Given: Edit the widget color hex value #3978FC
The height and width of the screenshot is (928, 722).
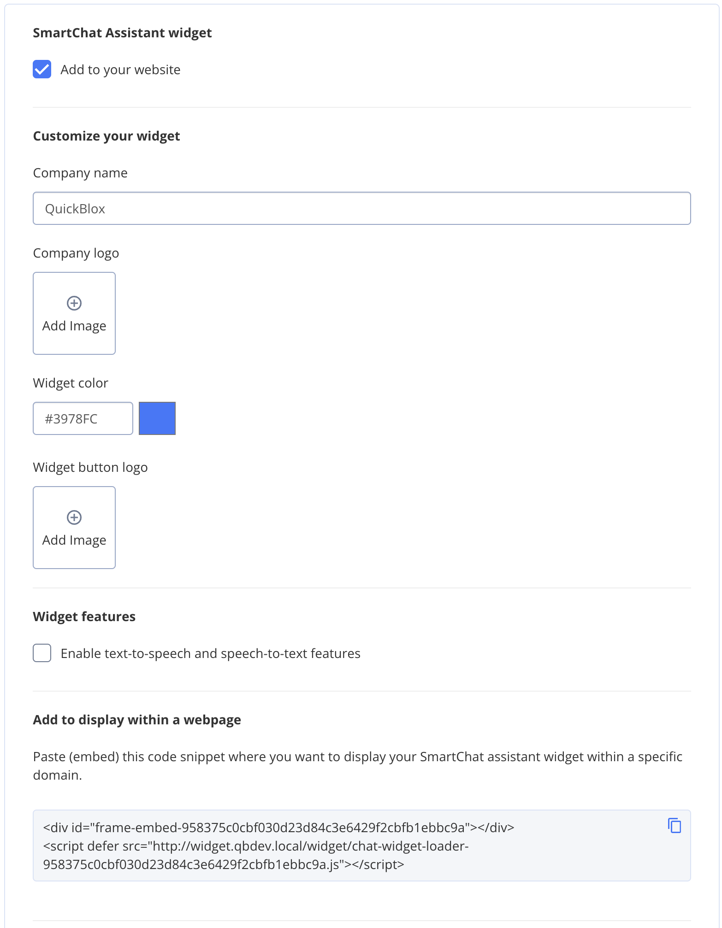Looking at the screenshot, I should (x=83, y=418).
